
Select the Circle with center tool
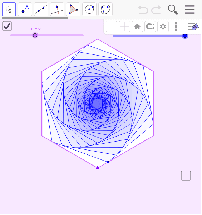[89, 9]
